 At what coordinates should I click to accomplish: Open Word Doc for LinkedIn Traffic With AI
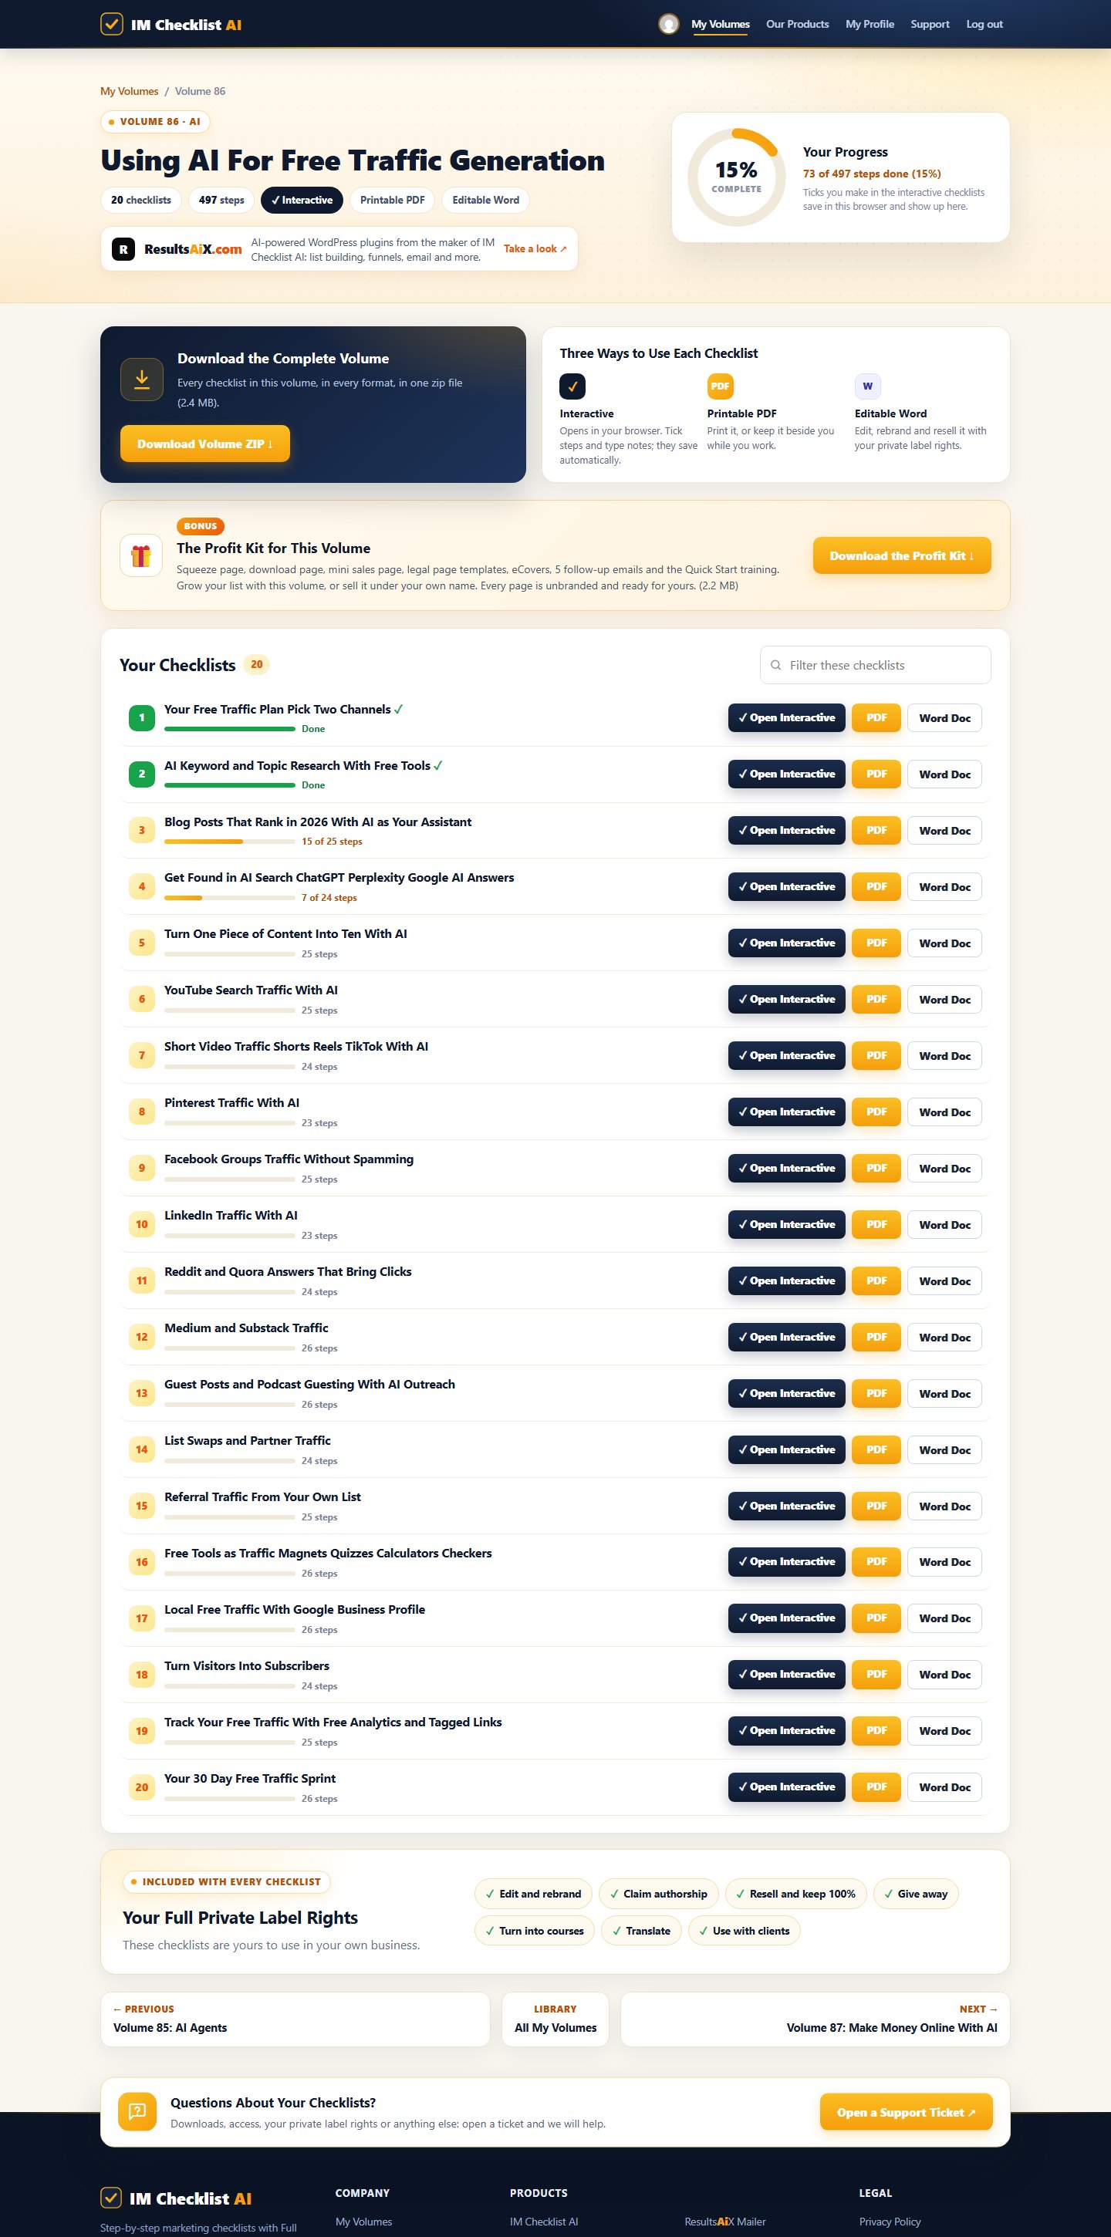(944, 1224)
